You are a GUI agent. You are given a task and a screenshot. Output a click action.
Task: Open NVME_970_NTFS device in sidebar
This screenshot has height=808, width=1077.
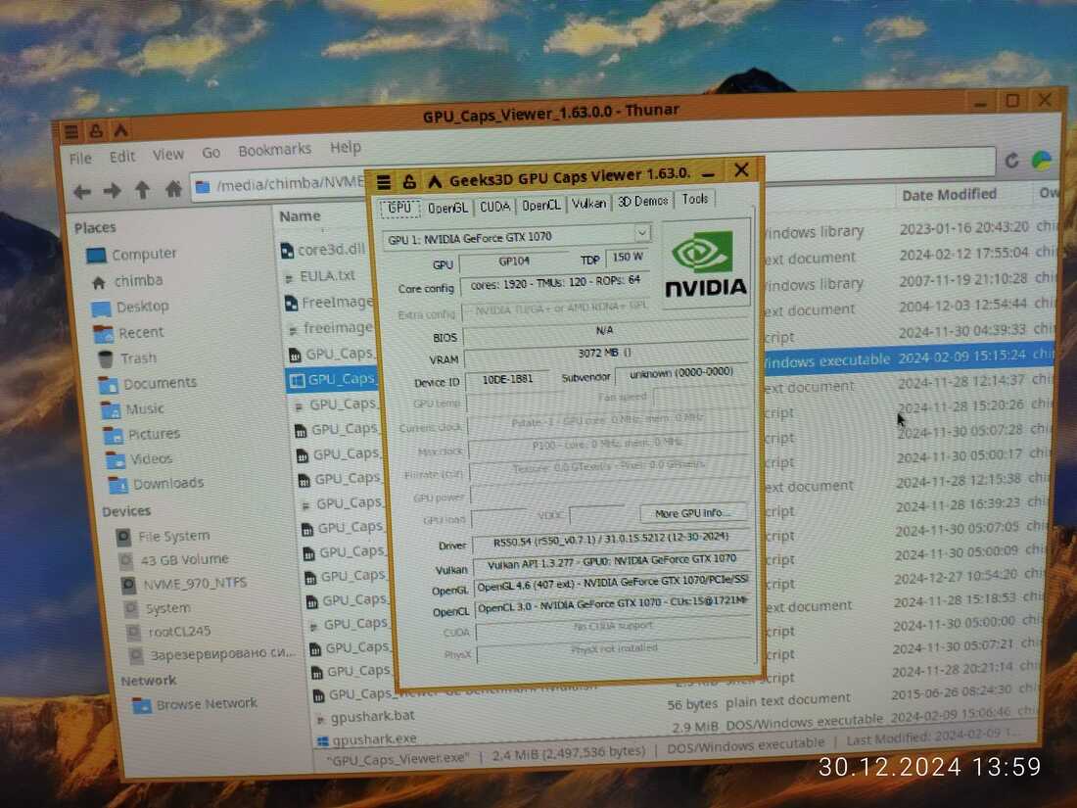click(184, 584)
